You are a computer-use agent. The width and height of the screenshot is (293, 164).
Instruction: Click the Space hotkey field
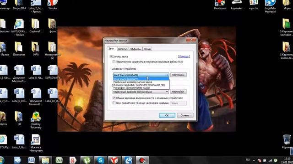(178, 103)
